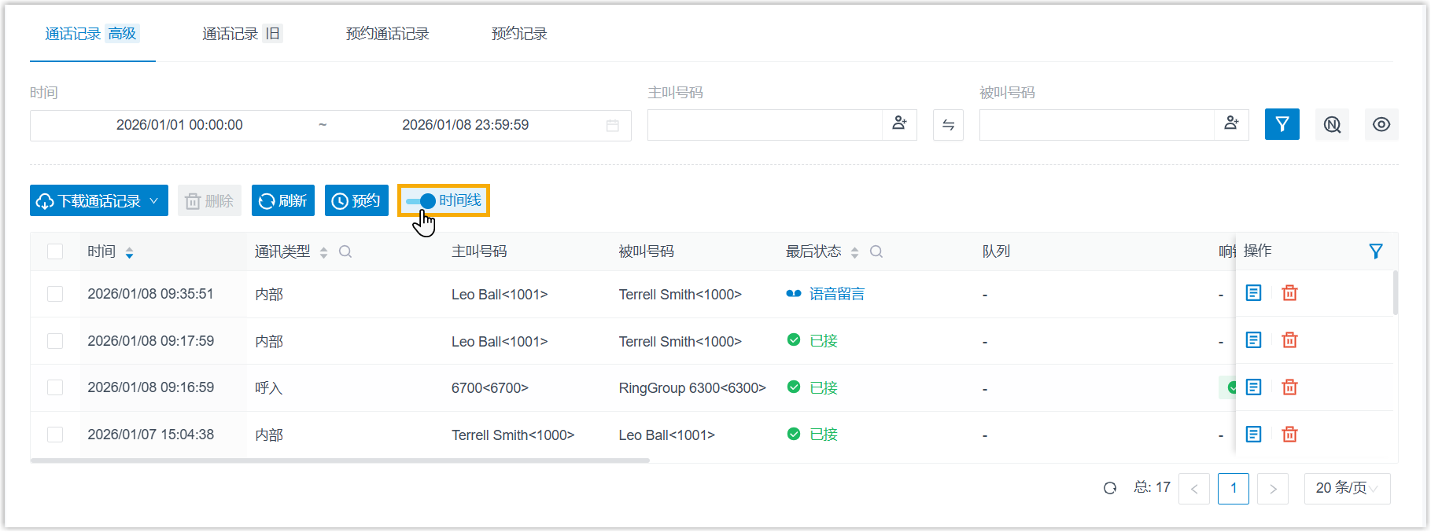
Task: Click the column filter icon in 操作 header
Action: pos(1375,251)
